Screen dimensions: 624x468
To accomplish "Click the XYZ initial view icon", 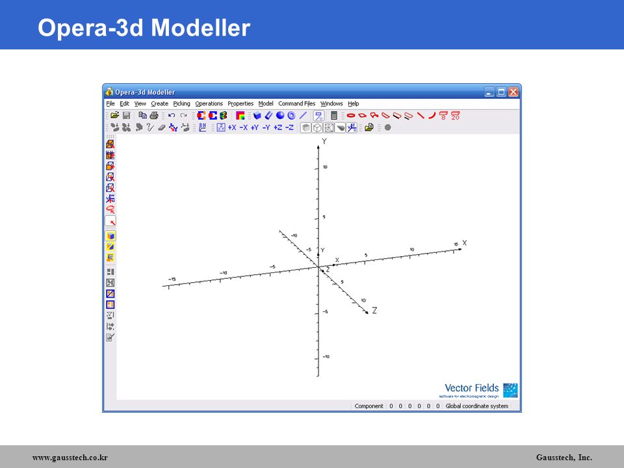I will (x=221, y=127).
